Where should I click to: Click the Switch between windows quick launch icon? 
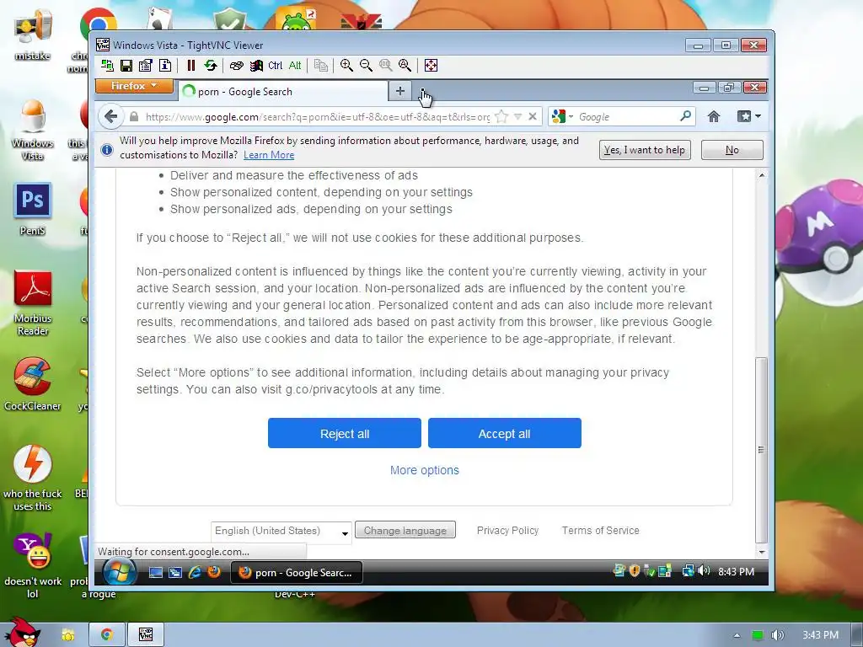point(175,573)
